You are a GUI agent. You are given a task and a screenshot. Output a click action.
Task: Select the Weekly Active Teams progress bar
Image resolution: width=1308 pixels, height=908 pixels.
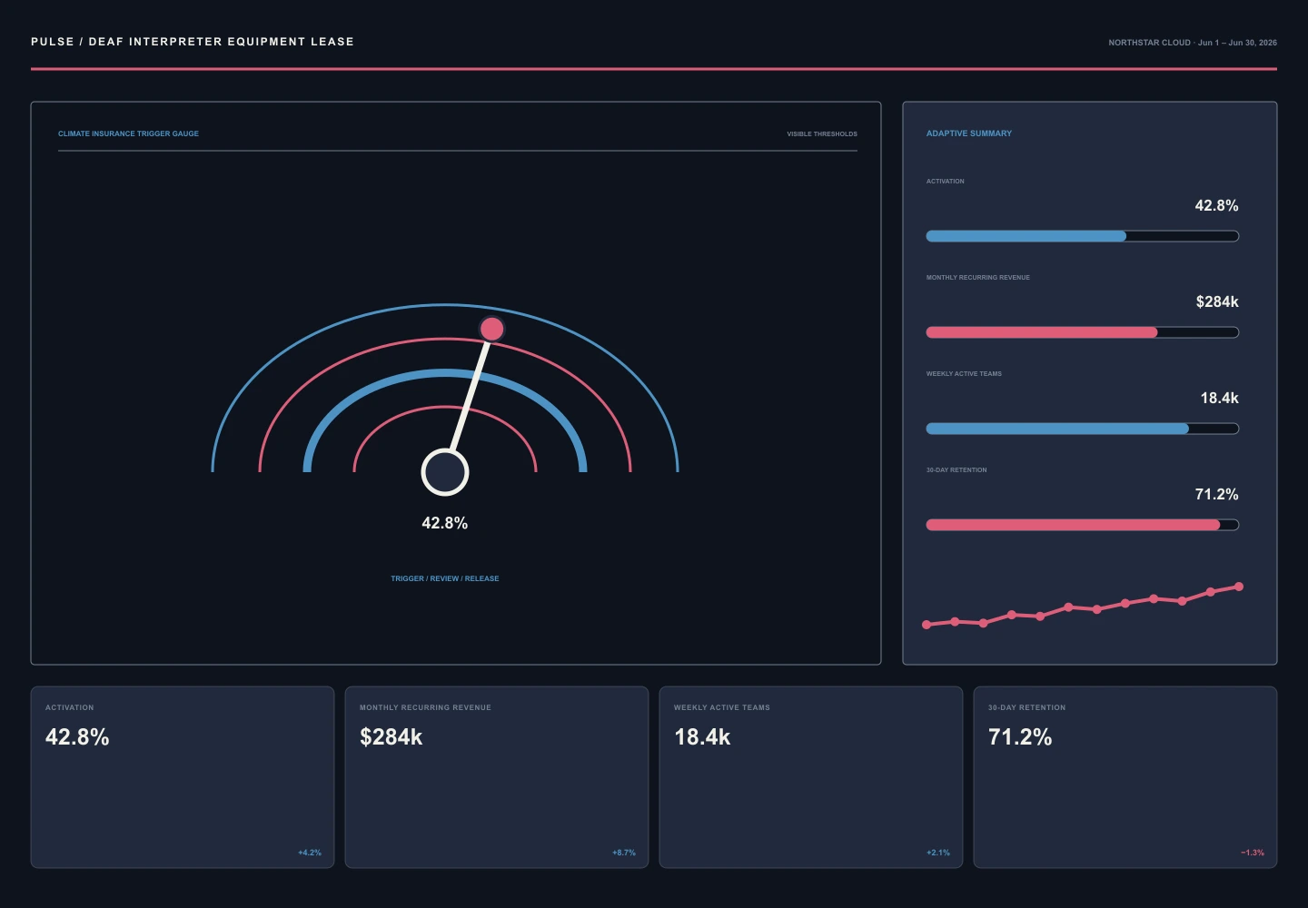click(1082, 429)
